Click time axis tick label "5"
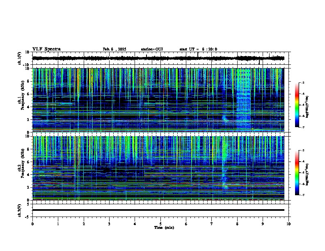325x251 pixels. point(160,224)
